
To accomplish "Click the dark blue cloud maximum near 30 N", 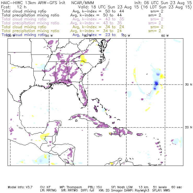I will [156, 83].
